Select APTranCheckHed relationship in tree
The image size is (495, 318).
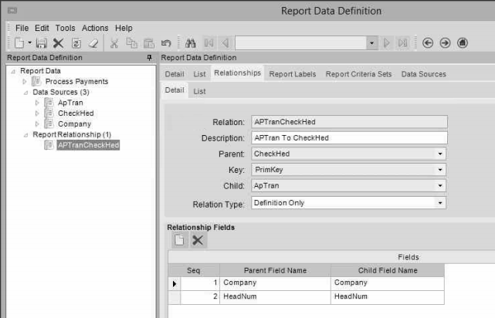click(88, 145)
